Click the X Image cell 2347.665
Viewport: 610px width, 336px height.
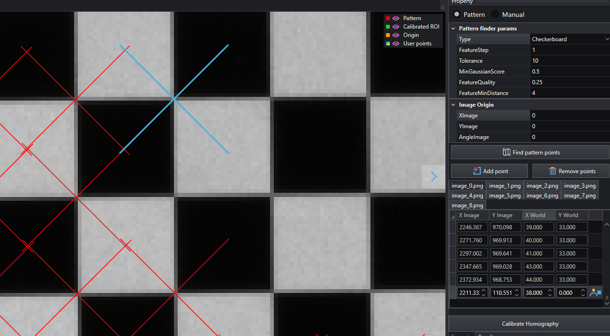click(473, 266)
